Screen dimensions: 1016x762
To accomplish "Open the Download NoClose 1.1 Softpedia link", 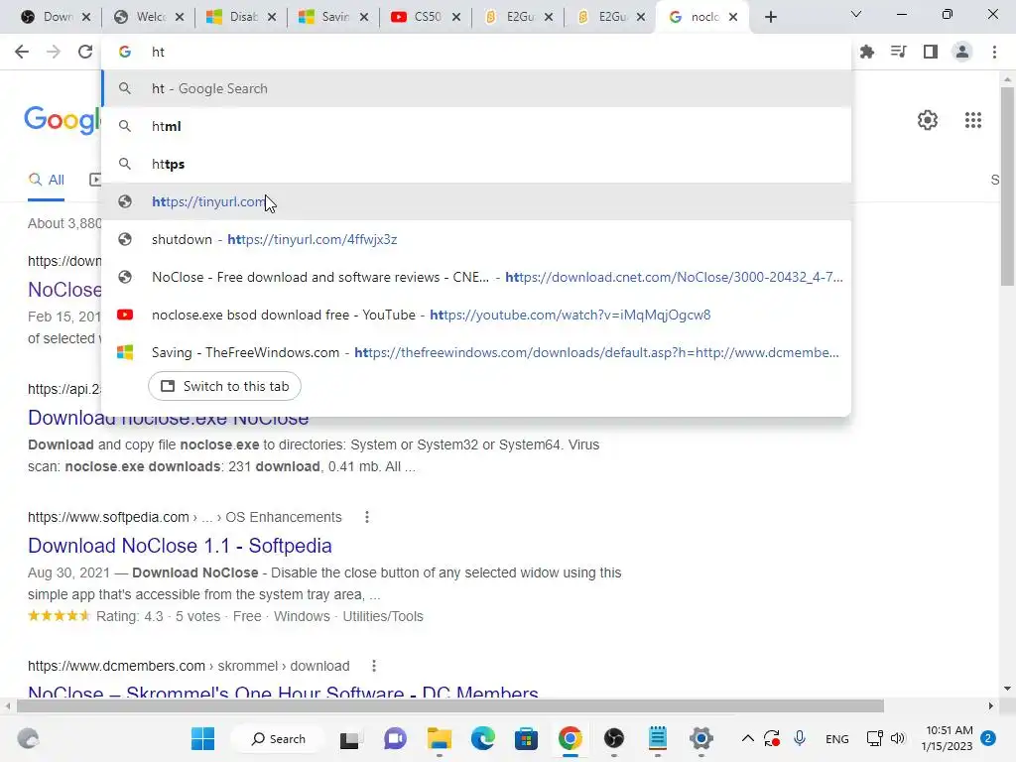I will click(x=180, y=546).
